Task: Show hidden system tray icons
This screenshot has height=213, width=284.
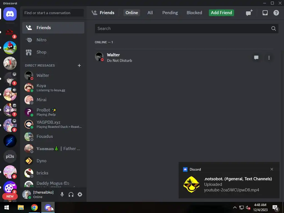Action: tap(235, 207)
